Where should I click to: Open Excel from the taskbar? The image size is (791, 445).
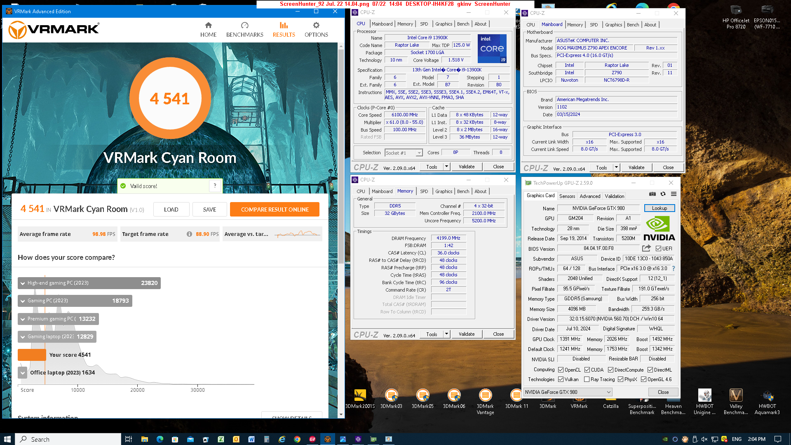tap(221, 439)
